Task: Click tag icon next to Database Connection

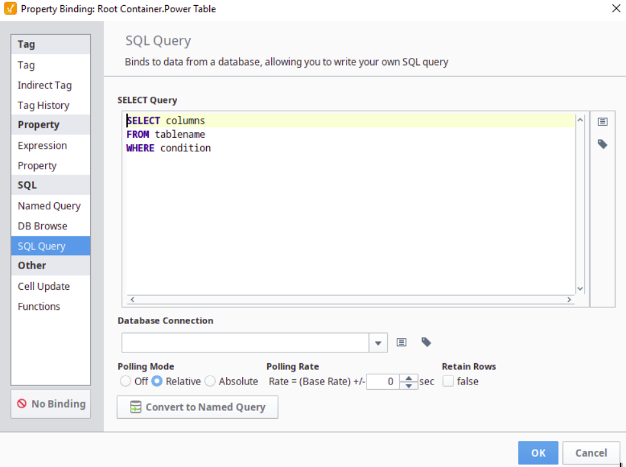Action: 426,343
